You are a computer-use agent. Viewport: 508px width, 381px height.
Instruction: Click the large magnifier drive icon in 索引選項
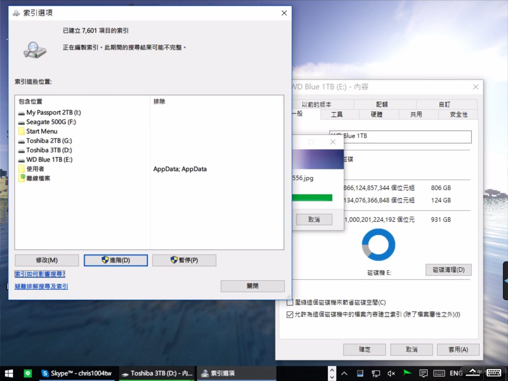pos(35,50)
